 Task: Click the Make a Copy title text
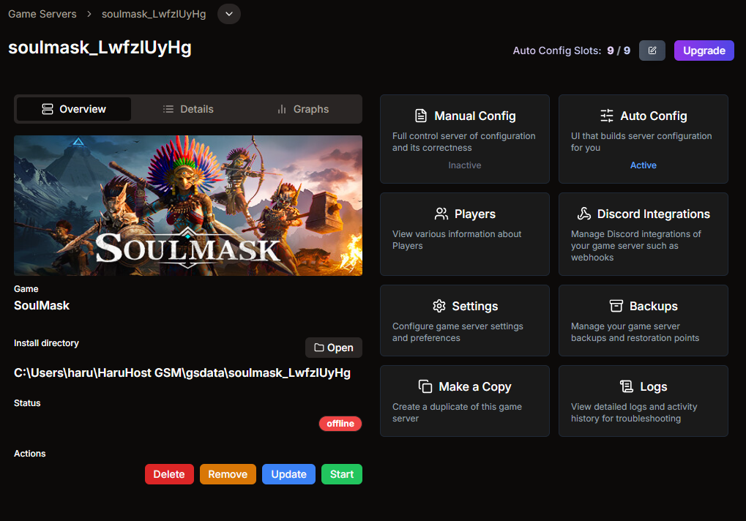[475, 386]
